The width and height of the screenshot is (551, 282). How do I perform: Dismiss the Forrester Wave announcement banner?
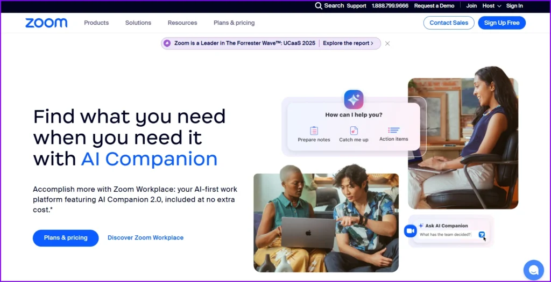pos(387,44)
